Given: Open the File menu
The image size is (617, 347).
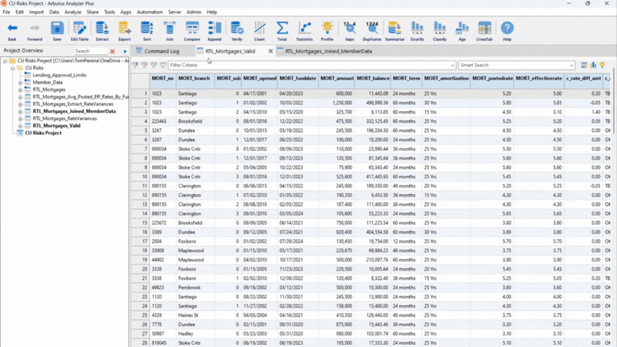Looking at the screenshot, I should [6, 12].
